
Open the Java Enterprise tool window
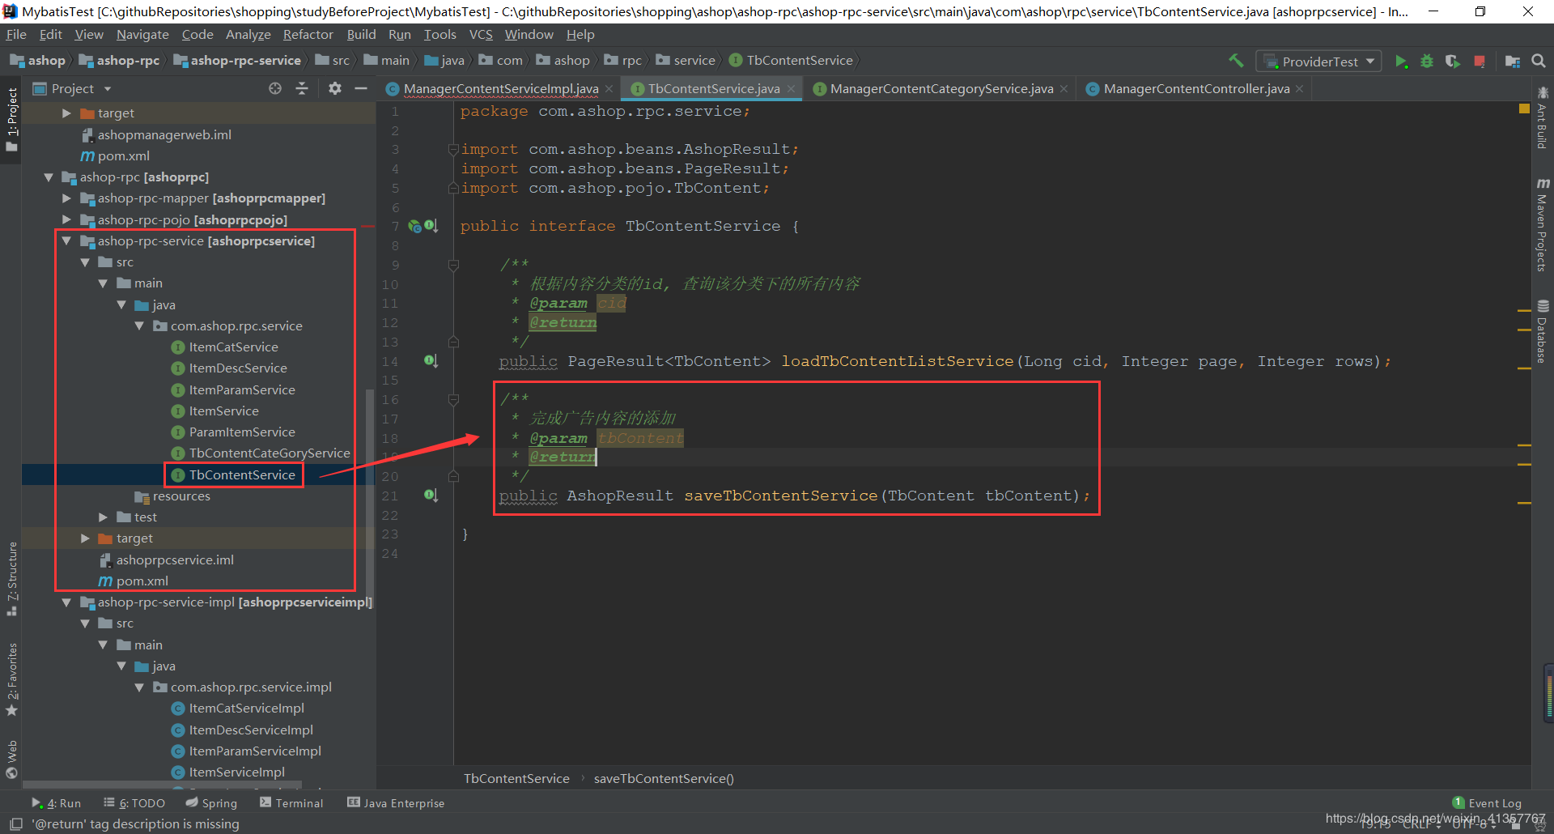click(396, 802)
